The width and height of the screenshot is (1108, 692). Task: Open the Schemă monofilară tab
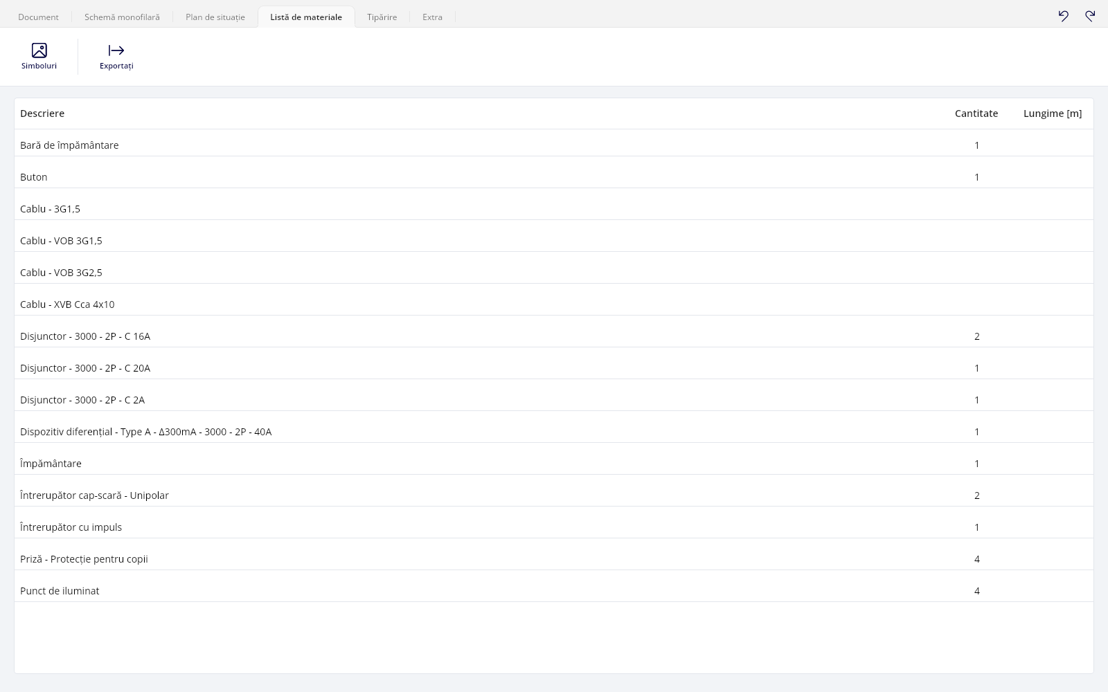[122, 17]
